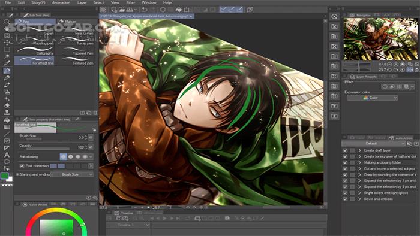420x236 pixels.
Task: Click the border effect circle in Layer Property
Action: point(385,87)
